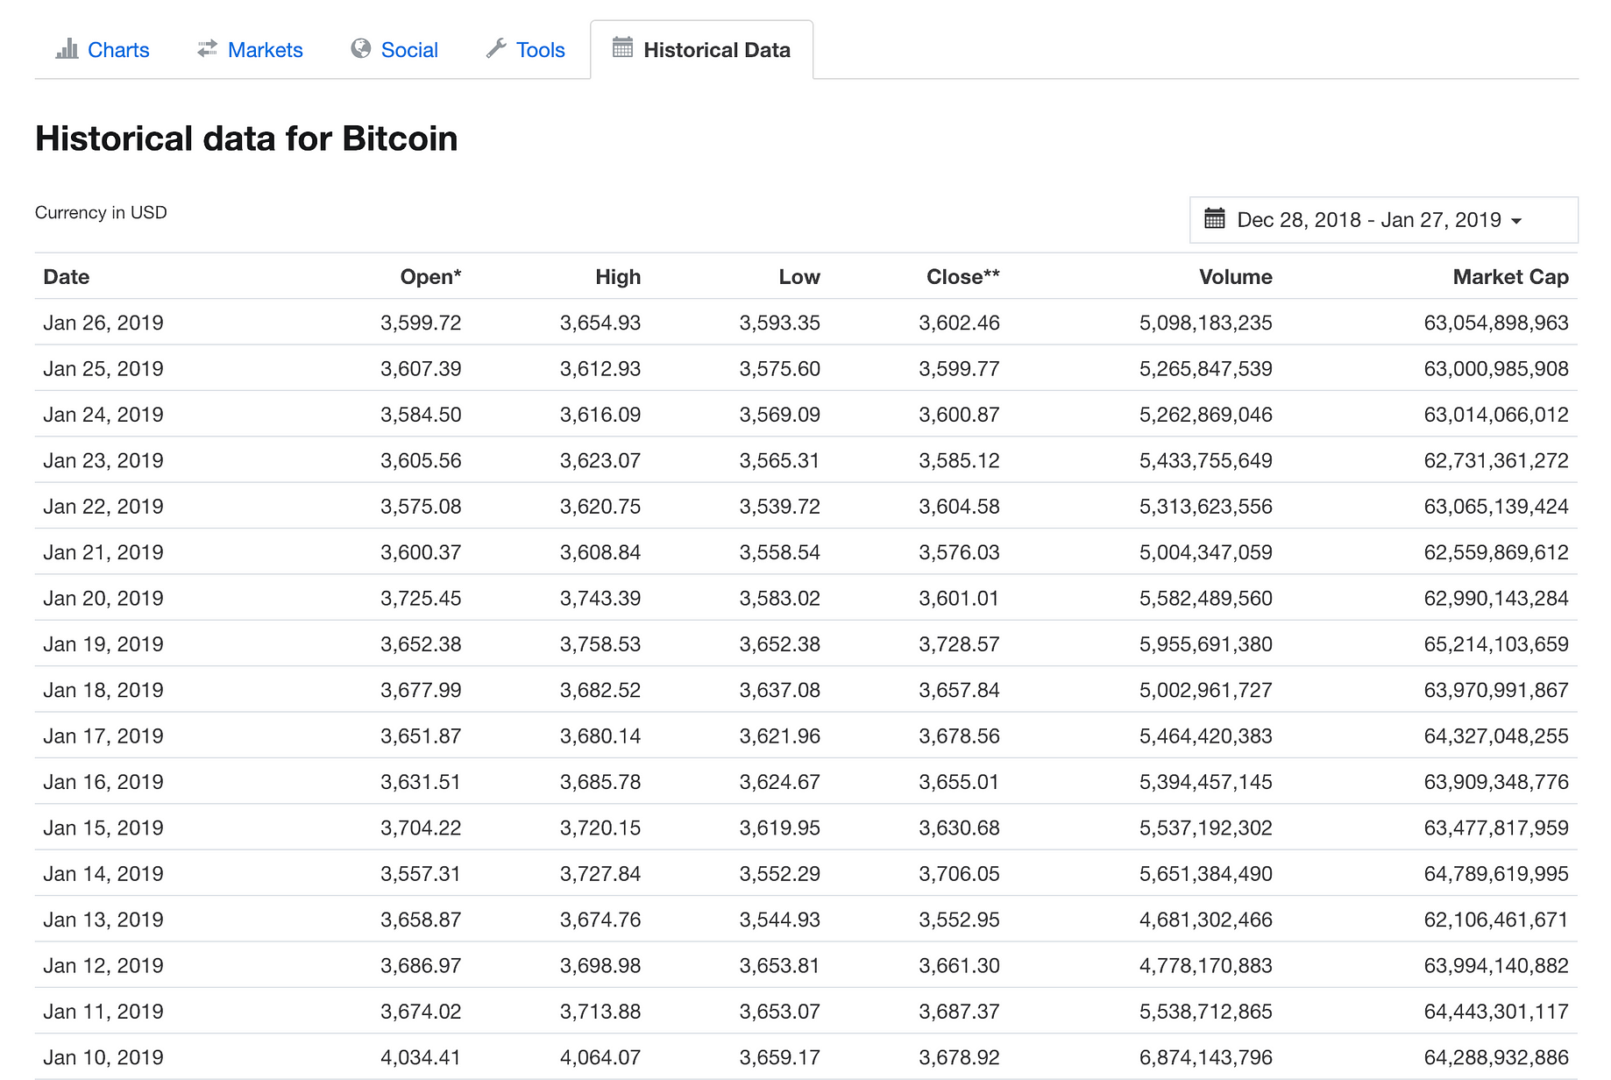Click the Currency in USD label

point(101,213)
